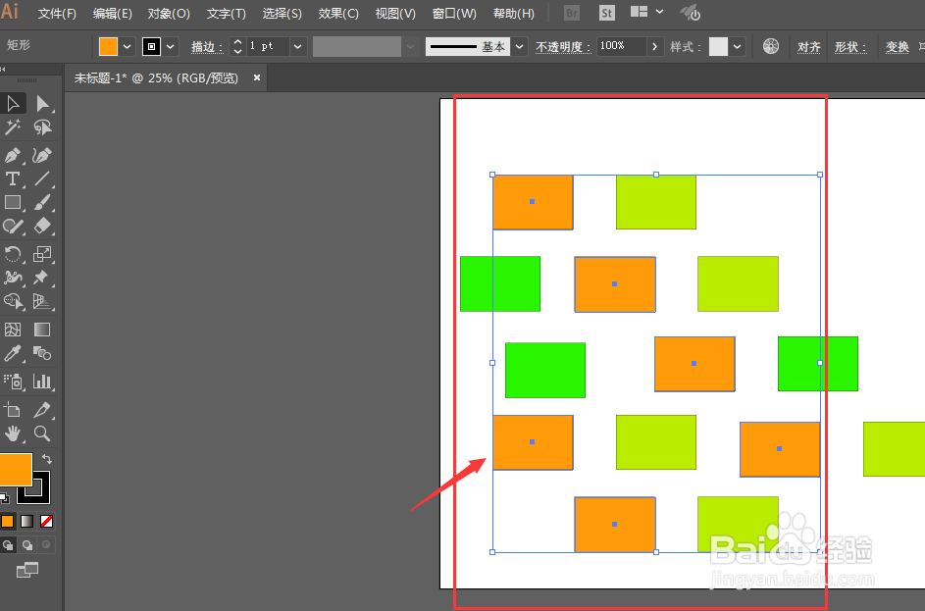Set paint mode to solid Color
Viewport: 925px width, 611px height.
click(x=8, y=522)
